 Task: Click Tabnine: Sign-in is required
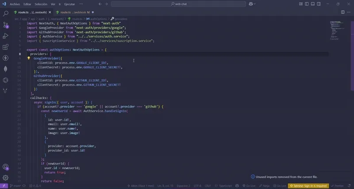click(308, 186)
